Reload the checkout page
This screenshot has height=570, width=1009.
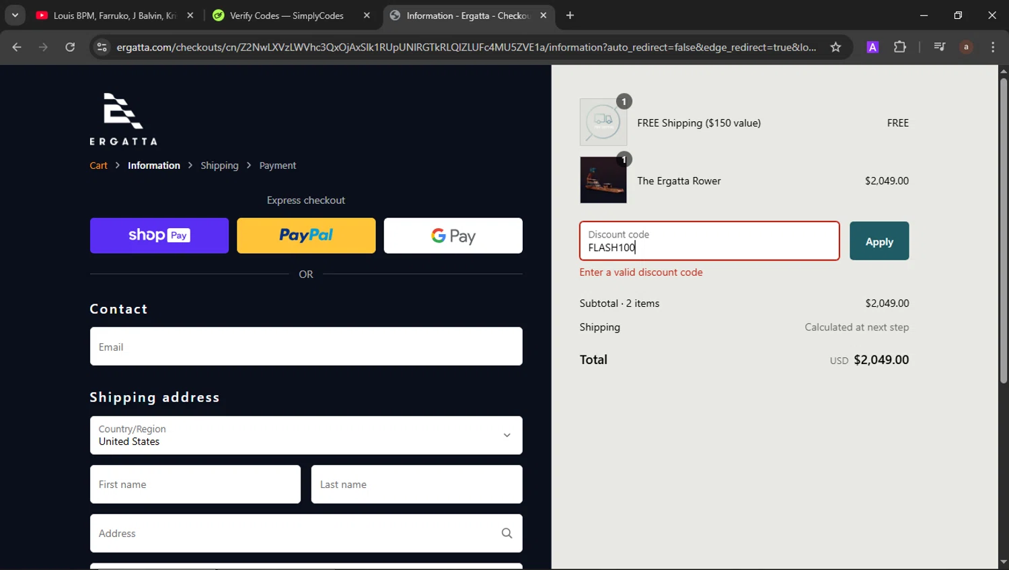[70, 47]
